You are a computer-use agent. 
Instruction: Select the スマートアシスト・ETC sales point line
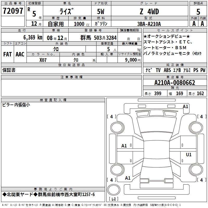[168, 42]
